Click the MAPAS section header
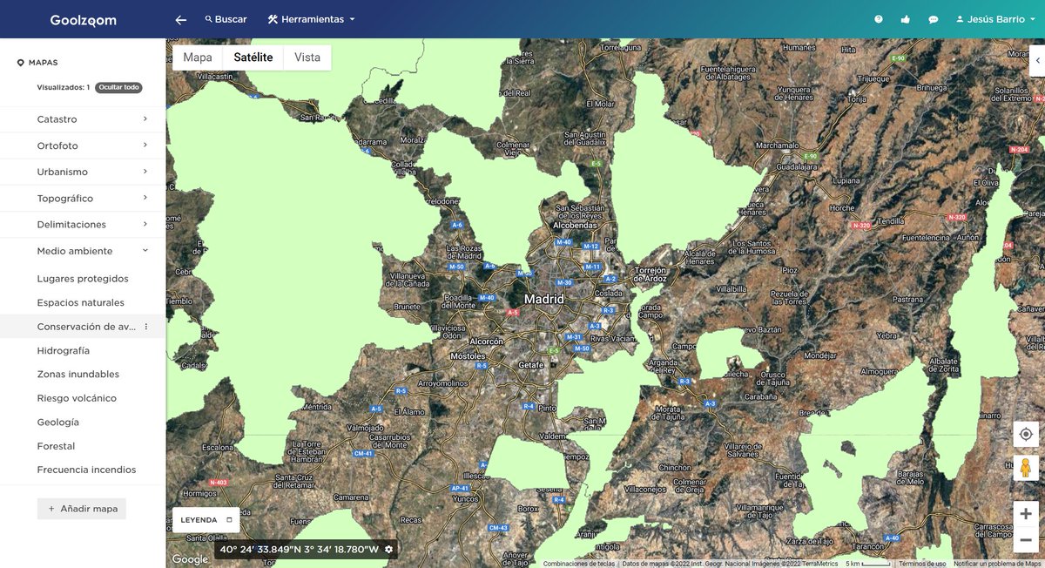Image resolution: width=1045 pixels, height=568 pixels. (37, 63)
